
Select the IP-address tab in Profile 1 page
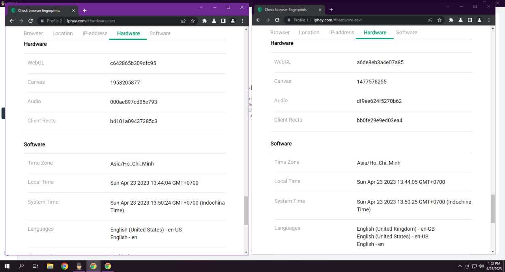(x=342, y=33)
